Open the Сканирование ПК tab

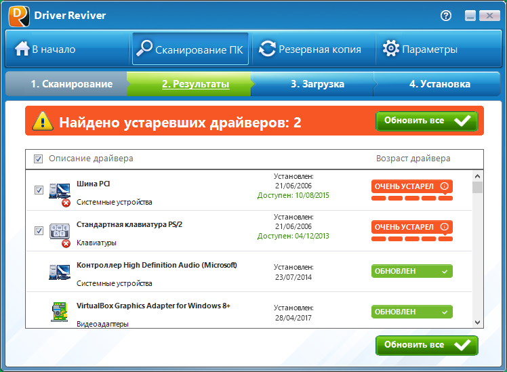point(190,49)
